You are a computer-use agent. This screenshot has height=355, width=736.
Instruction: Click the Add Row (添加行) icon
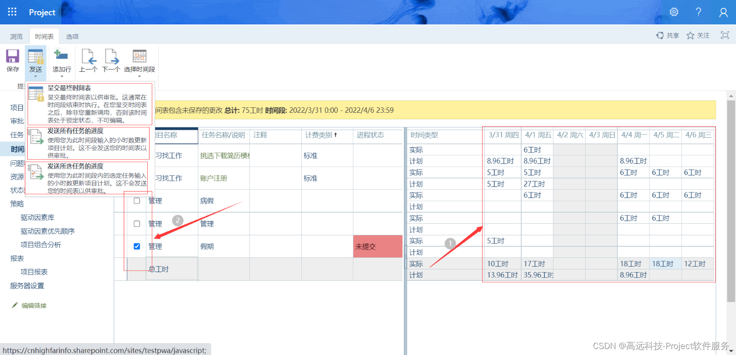tap(61, 55)
